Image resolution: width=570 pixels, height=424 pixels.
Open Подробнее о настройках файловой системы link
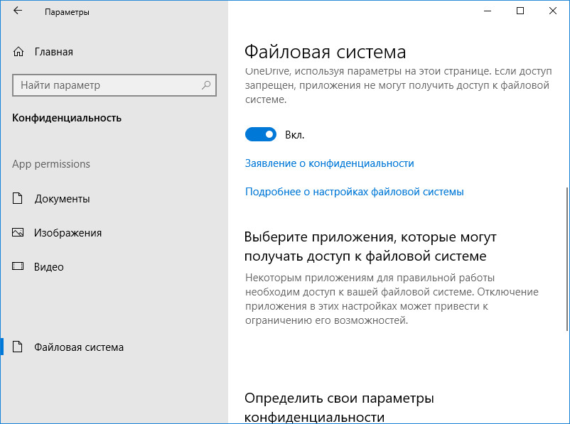click(x=355, y=192)
